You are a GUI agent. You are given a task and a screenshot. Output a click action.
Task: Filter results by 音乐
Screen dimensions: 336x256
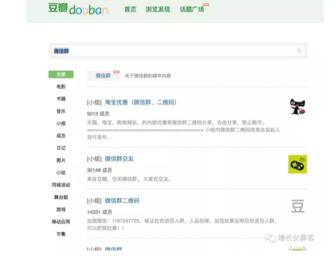(61, 111)
